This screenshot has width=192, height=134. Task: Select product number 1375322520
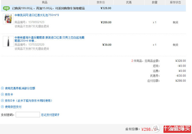[36, 45]
